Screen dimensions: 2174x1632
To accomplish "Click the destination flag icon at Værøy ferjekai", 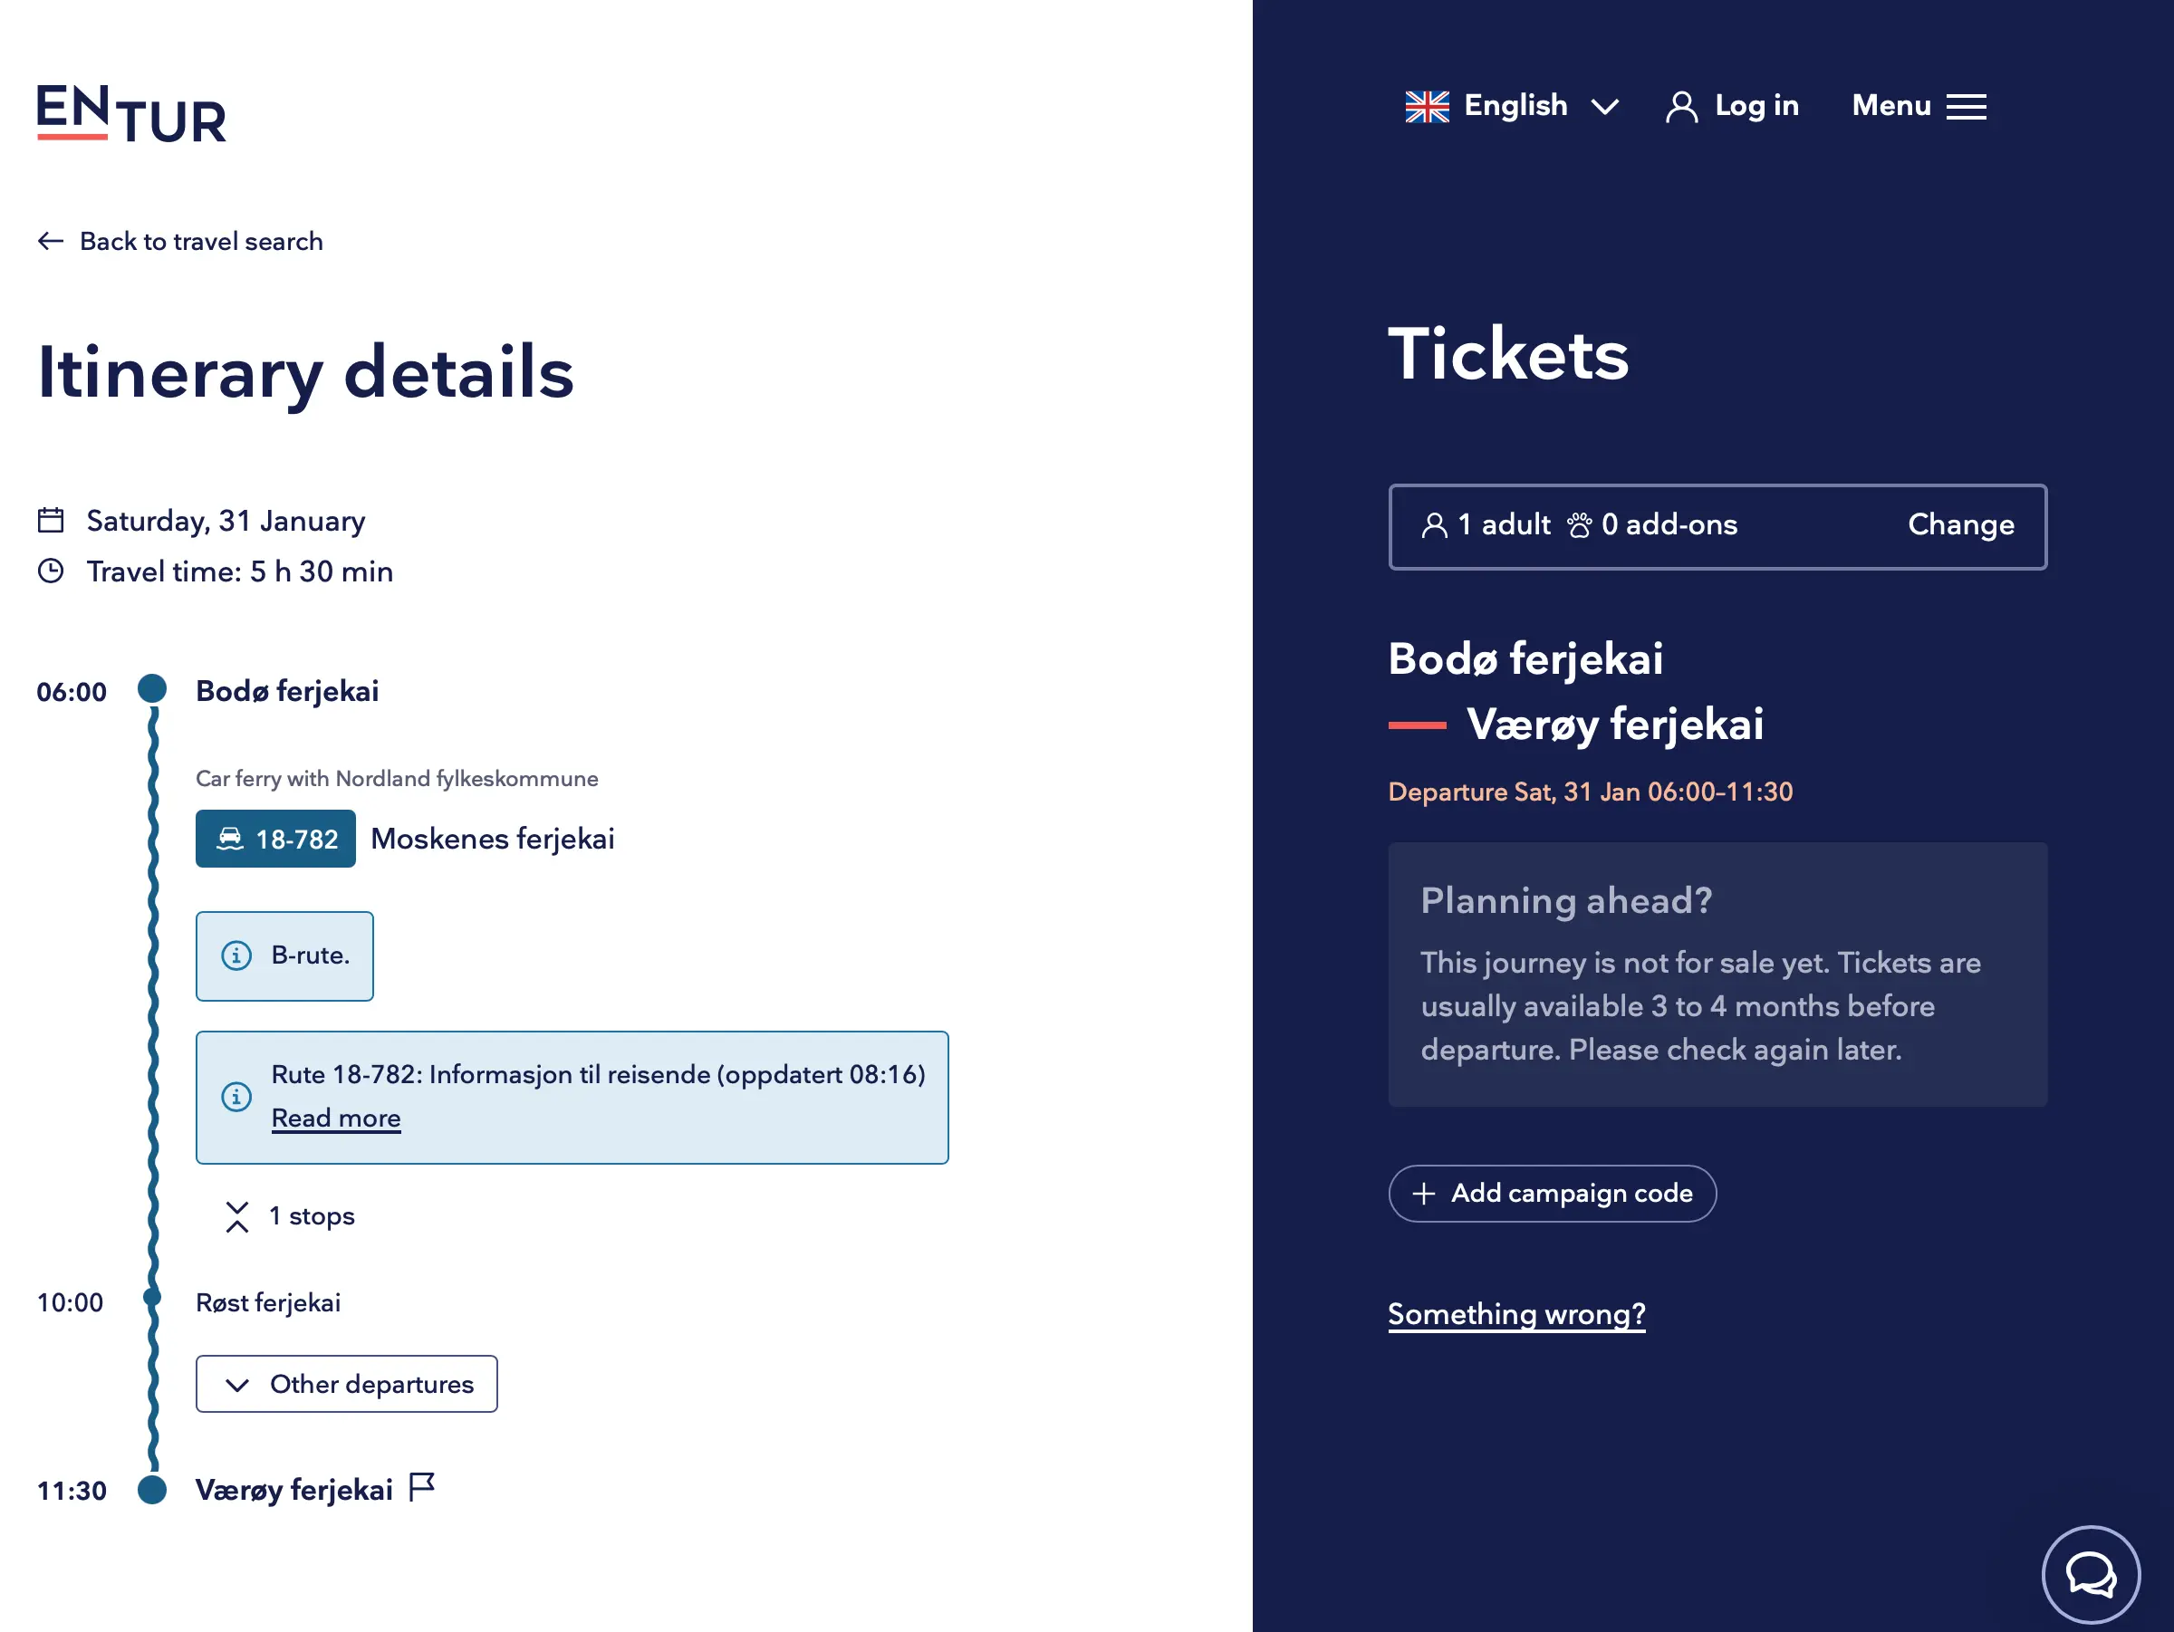I will (x=421, y=1486).
